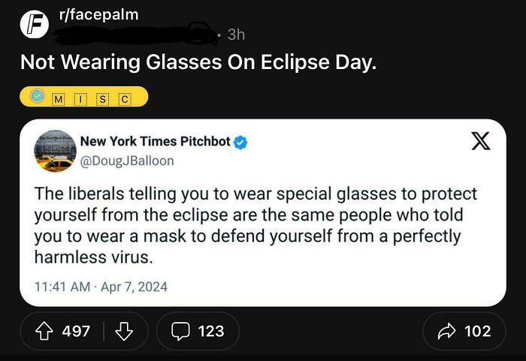The width and height of the screenshot is (526, 361).
Task: Click the upvote arrow on the post
Action: click(44, 331)
